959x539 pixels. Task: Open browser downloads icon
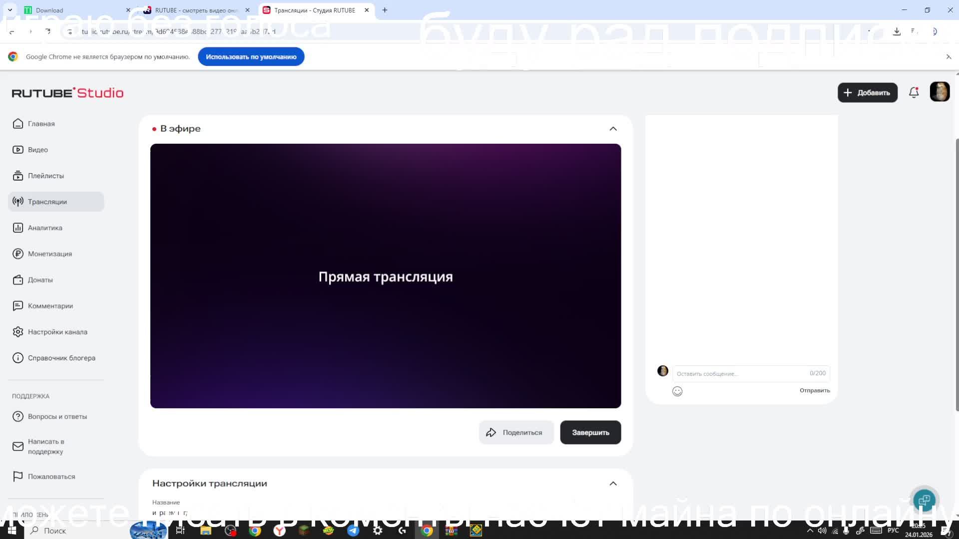pyautogui.click(x=897, y=31)
